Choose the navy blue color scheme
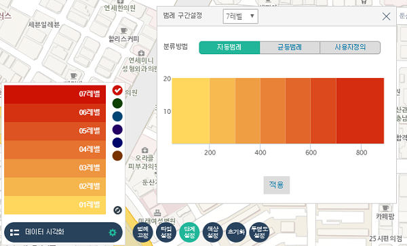Screen dimensions: 407x246 pos(117,142)
